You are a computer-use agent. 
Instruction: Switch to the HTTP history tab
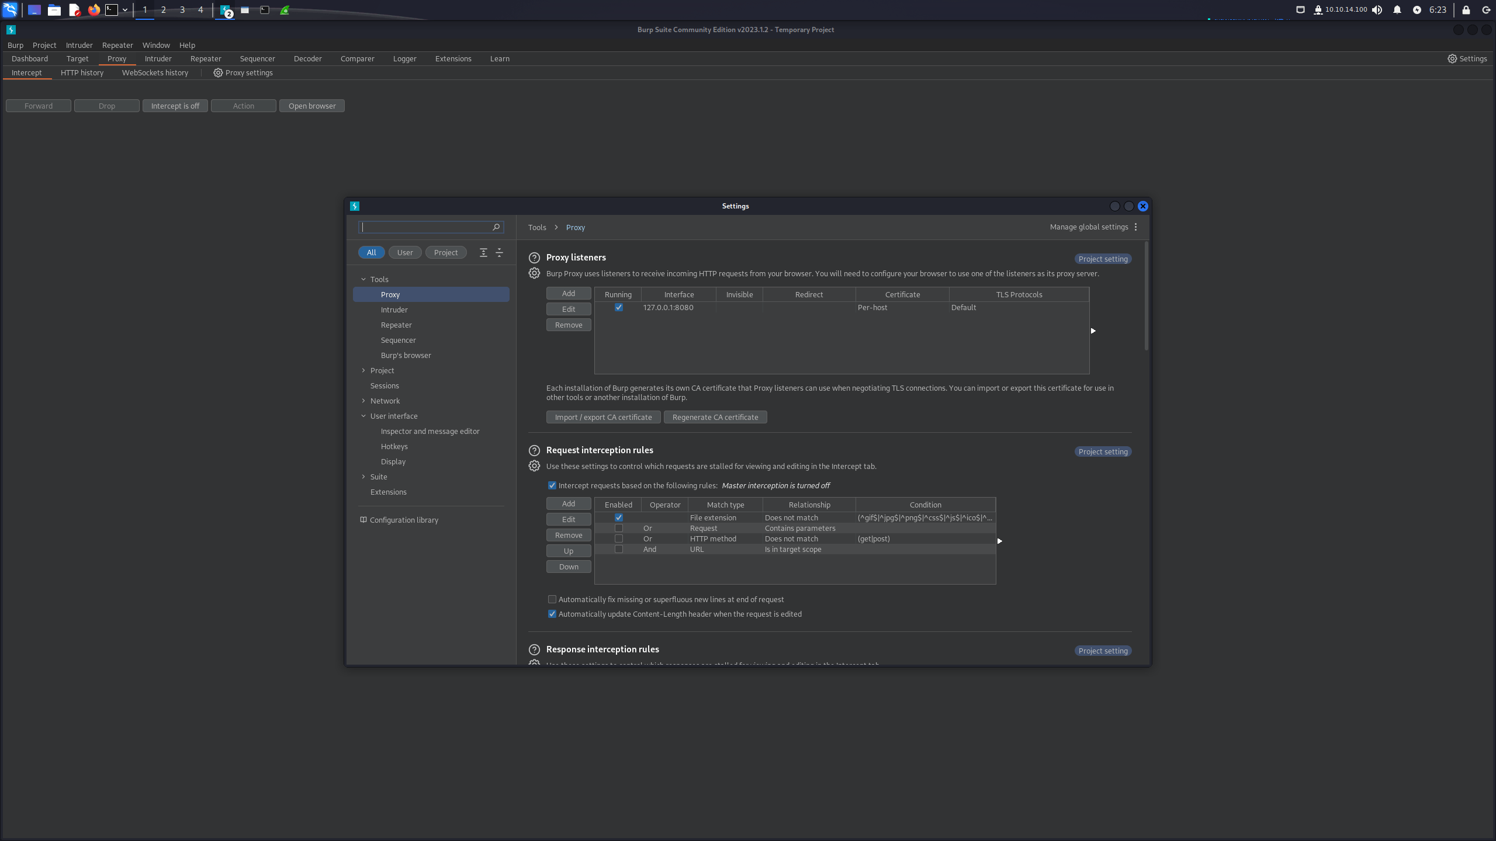point(82,73)
